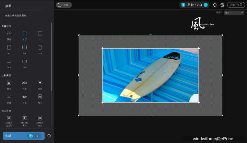Choose the 1:1 square ratio preset

[40, 34]
